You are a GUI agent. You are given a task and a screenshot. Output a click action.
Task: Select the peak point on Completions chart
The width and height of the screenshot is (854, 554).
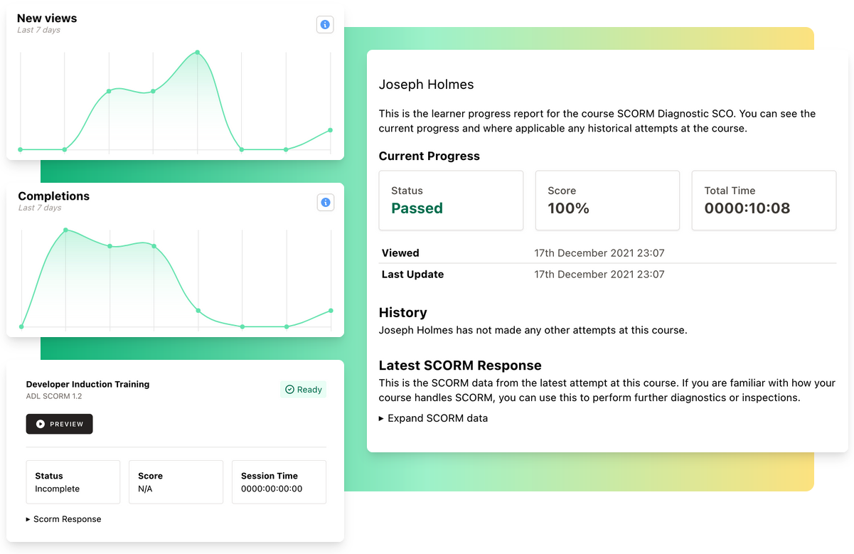coord(65,230)
